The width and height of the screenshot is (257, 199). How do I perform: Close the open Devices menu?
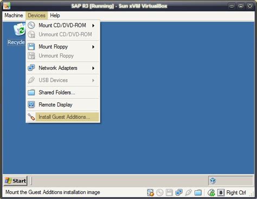(x=36, y=16)
